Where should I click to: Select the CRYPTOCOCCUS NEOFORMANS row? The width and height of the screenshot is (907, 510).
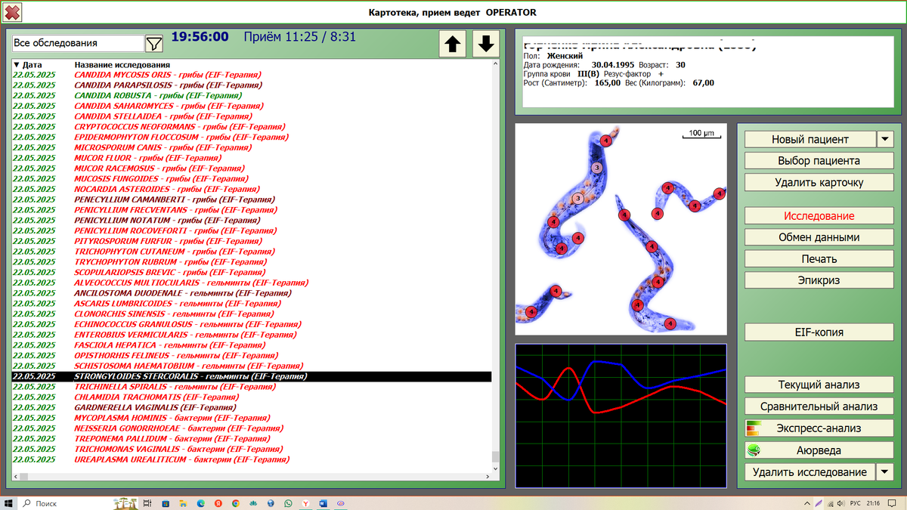251,127
